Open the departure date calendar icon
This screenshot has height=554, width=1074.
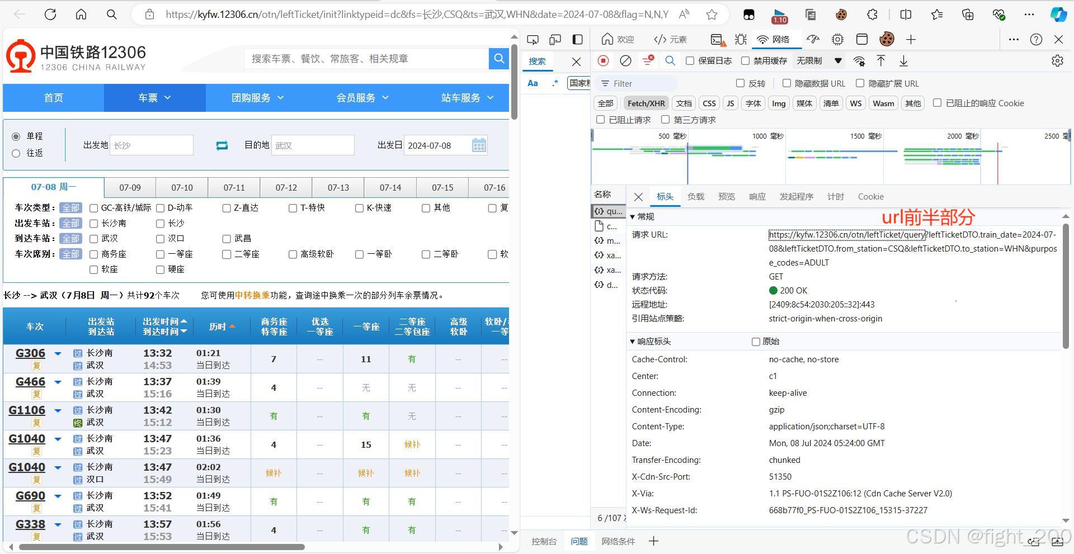point(479,145)
